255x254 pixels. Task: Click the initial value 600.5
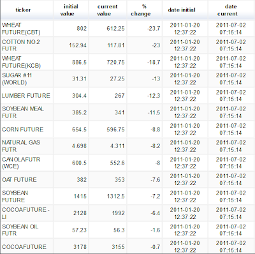pos(79,163)
